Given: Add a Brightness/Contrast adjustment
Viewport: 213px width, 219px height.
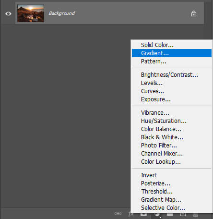Looking at the screenshot, I should pos(169,75).
